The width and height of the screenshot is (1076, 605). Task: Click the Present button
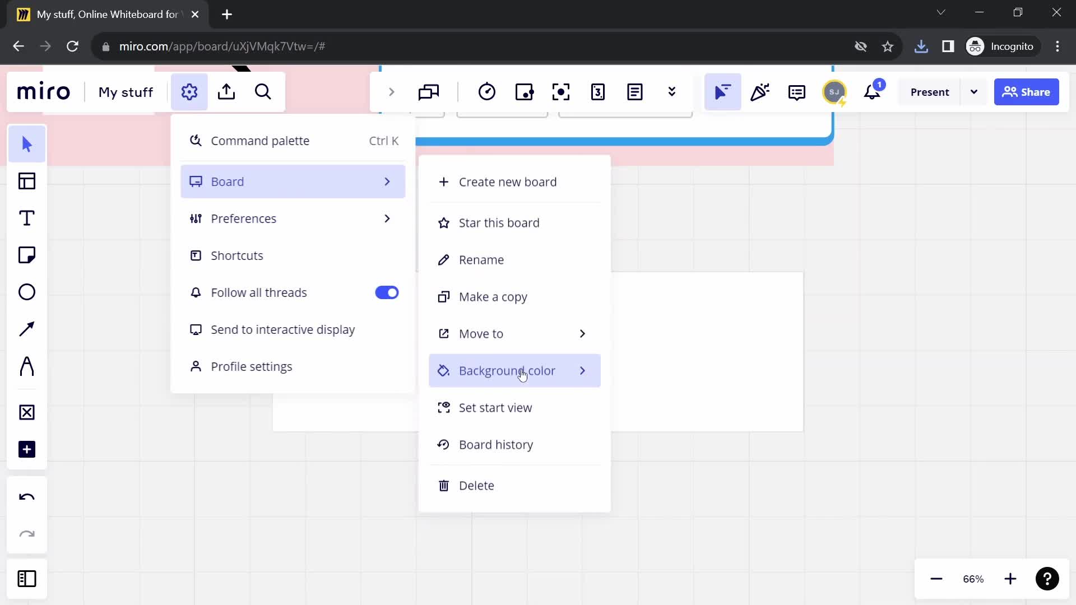click(929, 92)
